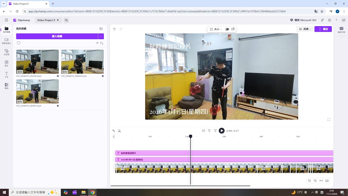
Task: Click the background removal icon beside 大小
Action: click(227, 29)
